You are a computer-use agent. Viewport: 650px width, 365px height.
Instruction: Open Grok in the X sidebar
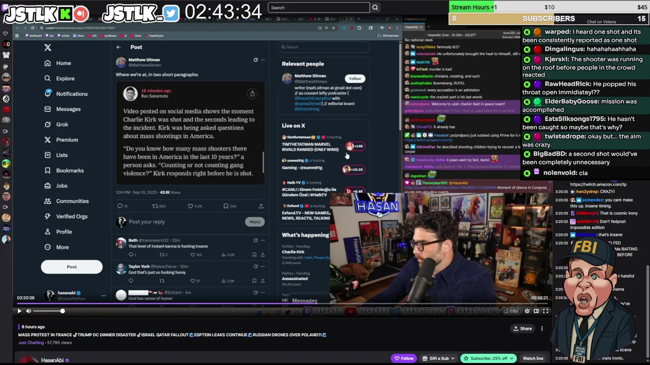(x=56, y=124)
